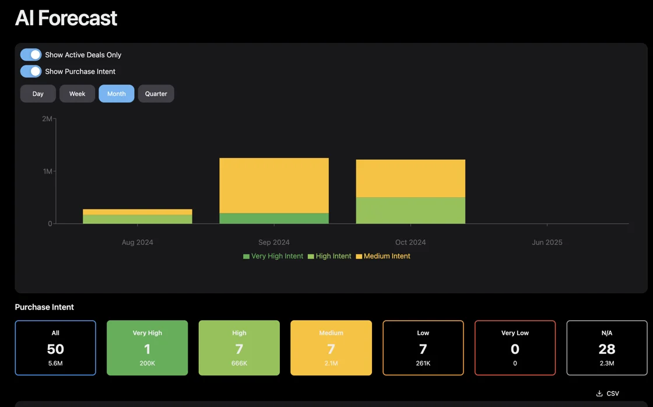Click the Aug 2024 axis label
Viewport: 653px width, 407px height.
point(138,242)
